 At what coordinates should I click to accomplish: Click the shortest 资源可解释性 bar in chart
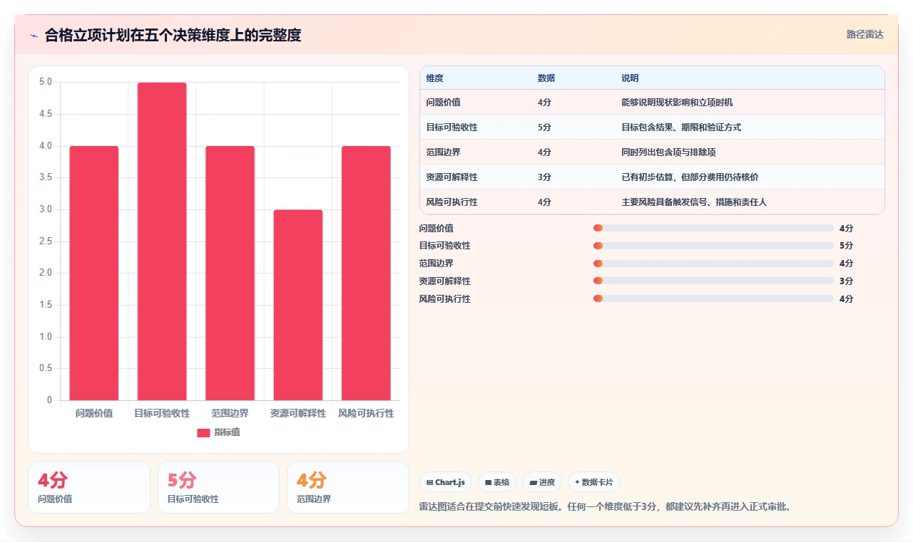click(298, 305)
